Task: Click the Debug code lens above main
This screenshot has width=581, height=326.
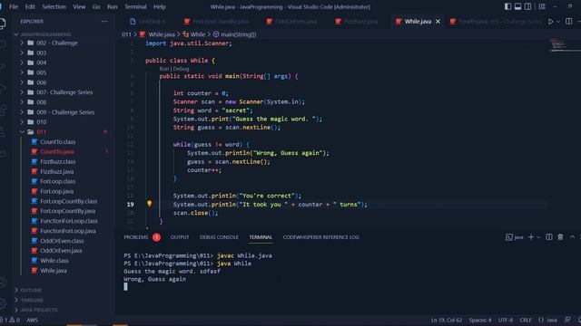Action: pyautogui.click(x=182, y=69)
